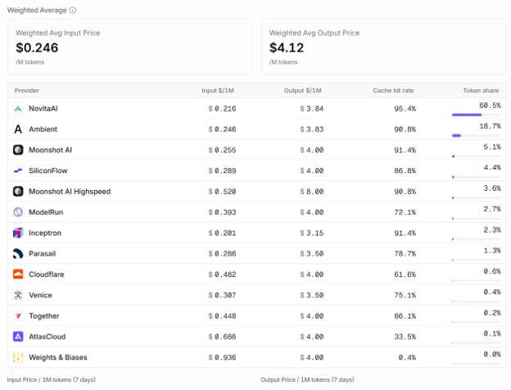Sort by the Provider column header
The width and height of the screenshot is (511, 390).
point(27,90)
